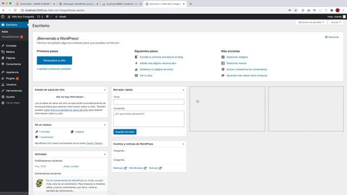Screen dimensions: 347x195
Task: Click Un comentarista de WordPress link
Action: pos(67,180)
